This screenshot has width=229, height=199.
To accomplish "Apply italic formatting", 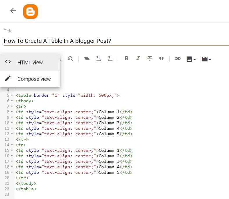I will click(138, 59).
